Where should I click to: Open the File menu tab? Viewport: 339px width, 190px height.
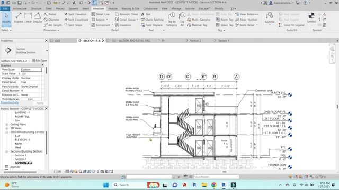[5, 9]
